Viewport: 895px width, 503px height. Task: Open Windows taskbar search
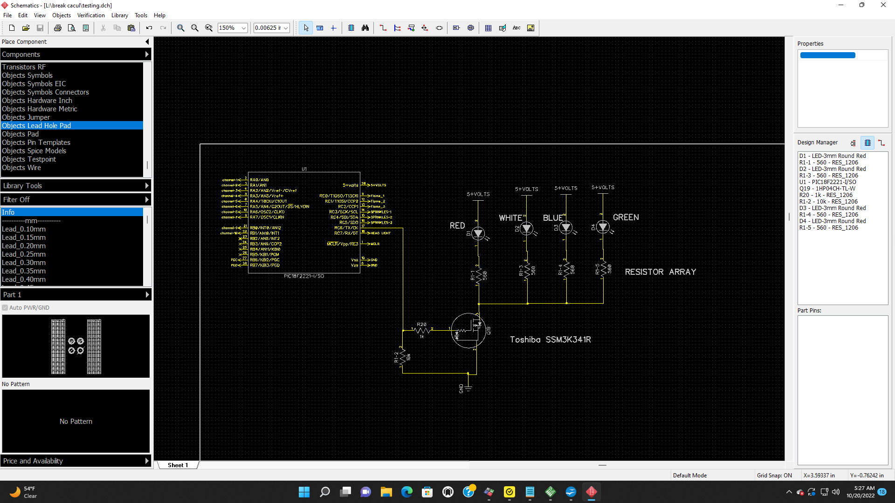[x=325, y=492]
